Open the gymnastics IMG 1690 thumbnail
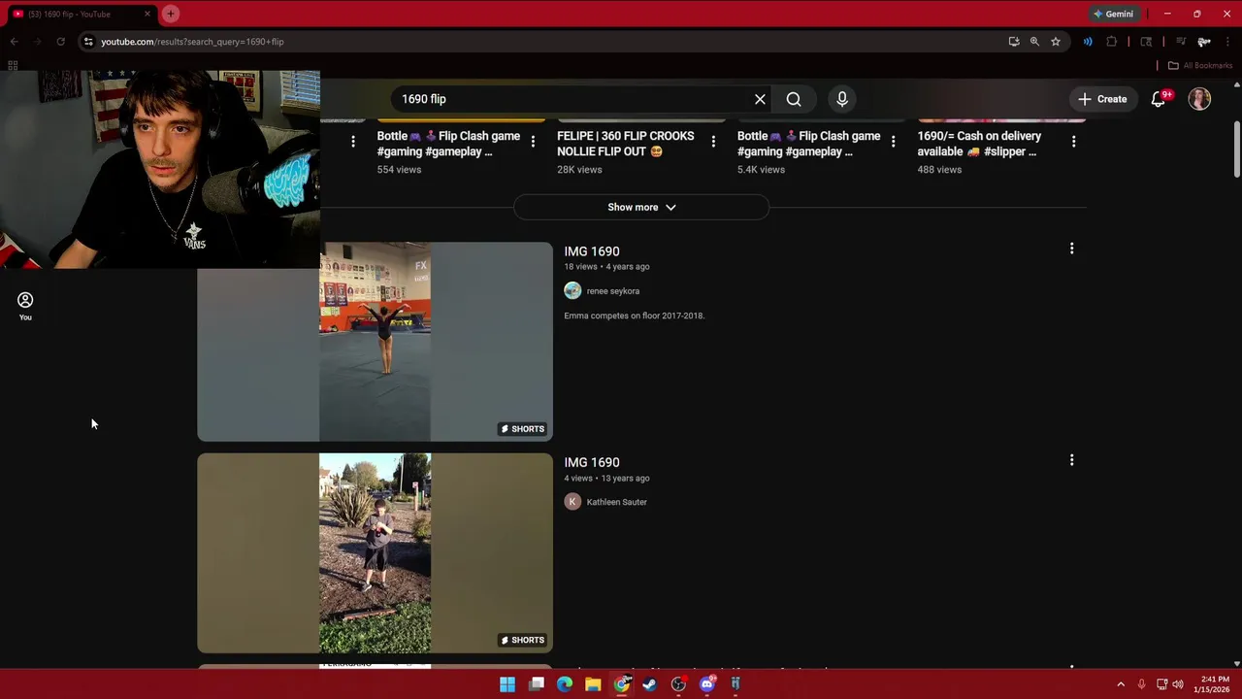Viewport: 1242px width, 699px height. click(375, 342)
